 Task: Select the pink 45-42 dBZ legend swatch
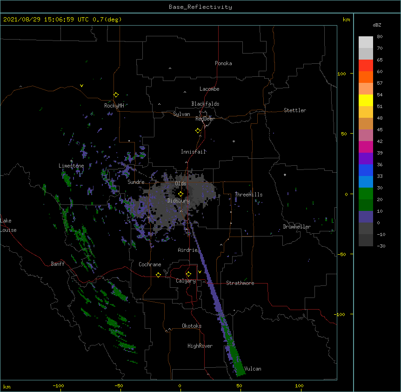tap(366, 135)
